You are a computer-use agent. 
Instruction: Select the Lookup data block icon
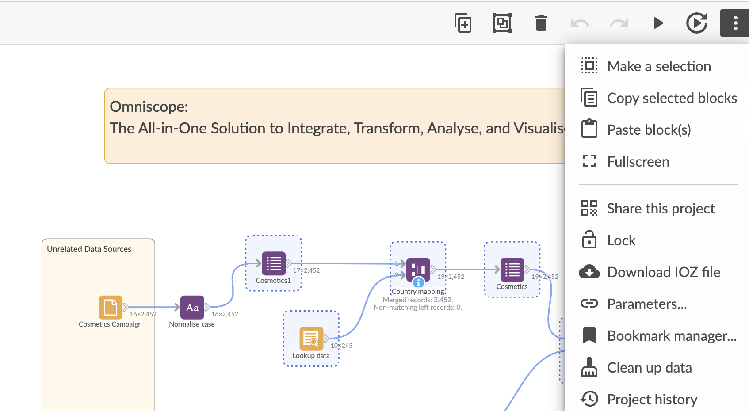(311, 339)
